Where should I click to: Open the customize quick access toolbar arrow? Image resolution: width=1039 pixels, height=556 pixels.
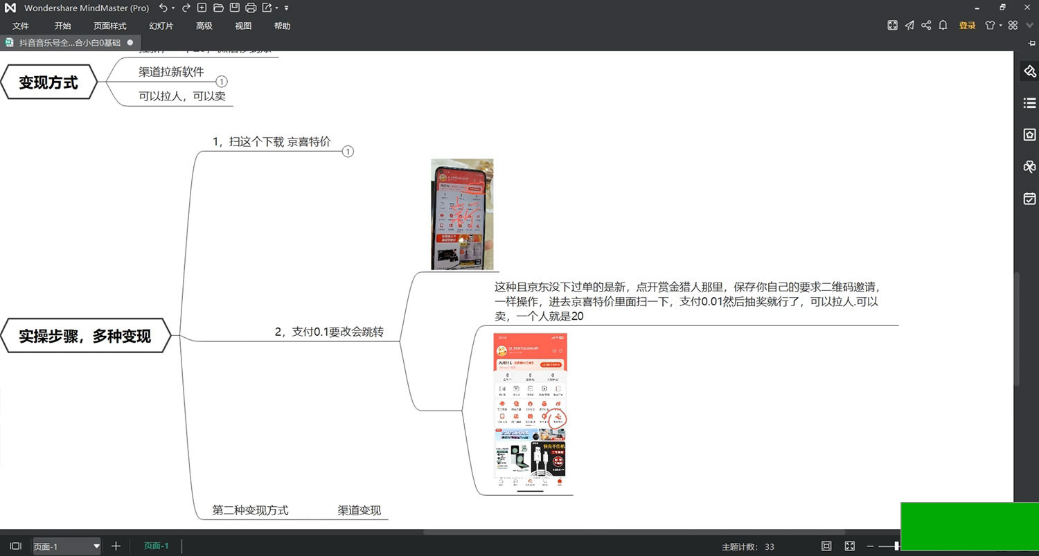(x=287, y=8)
